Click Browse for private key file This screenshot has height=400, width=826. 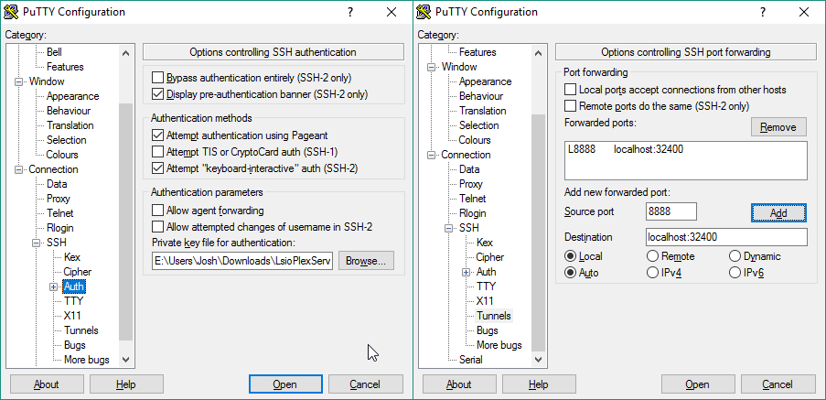click(x=366, y=261)
